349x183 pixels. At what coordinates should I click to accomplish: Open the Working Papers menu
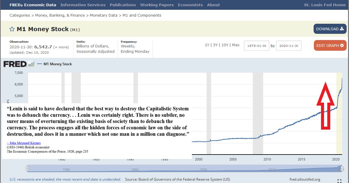click(157, 5)
